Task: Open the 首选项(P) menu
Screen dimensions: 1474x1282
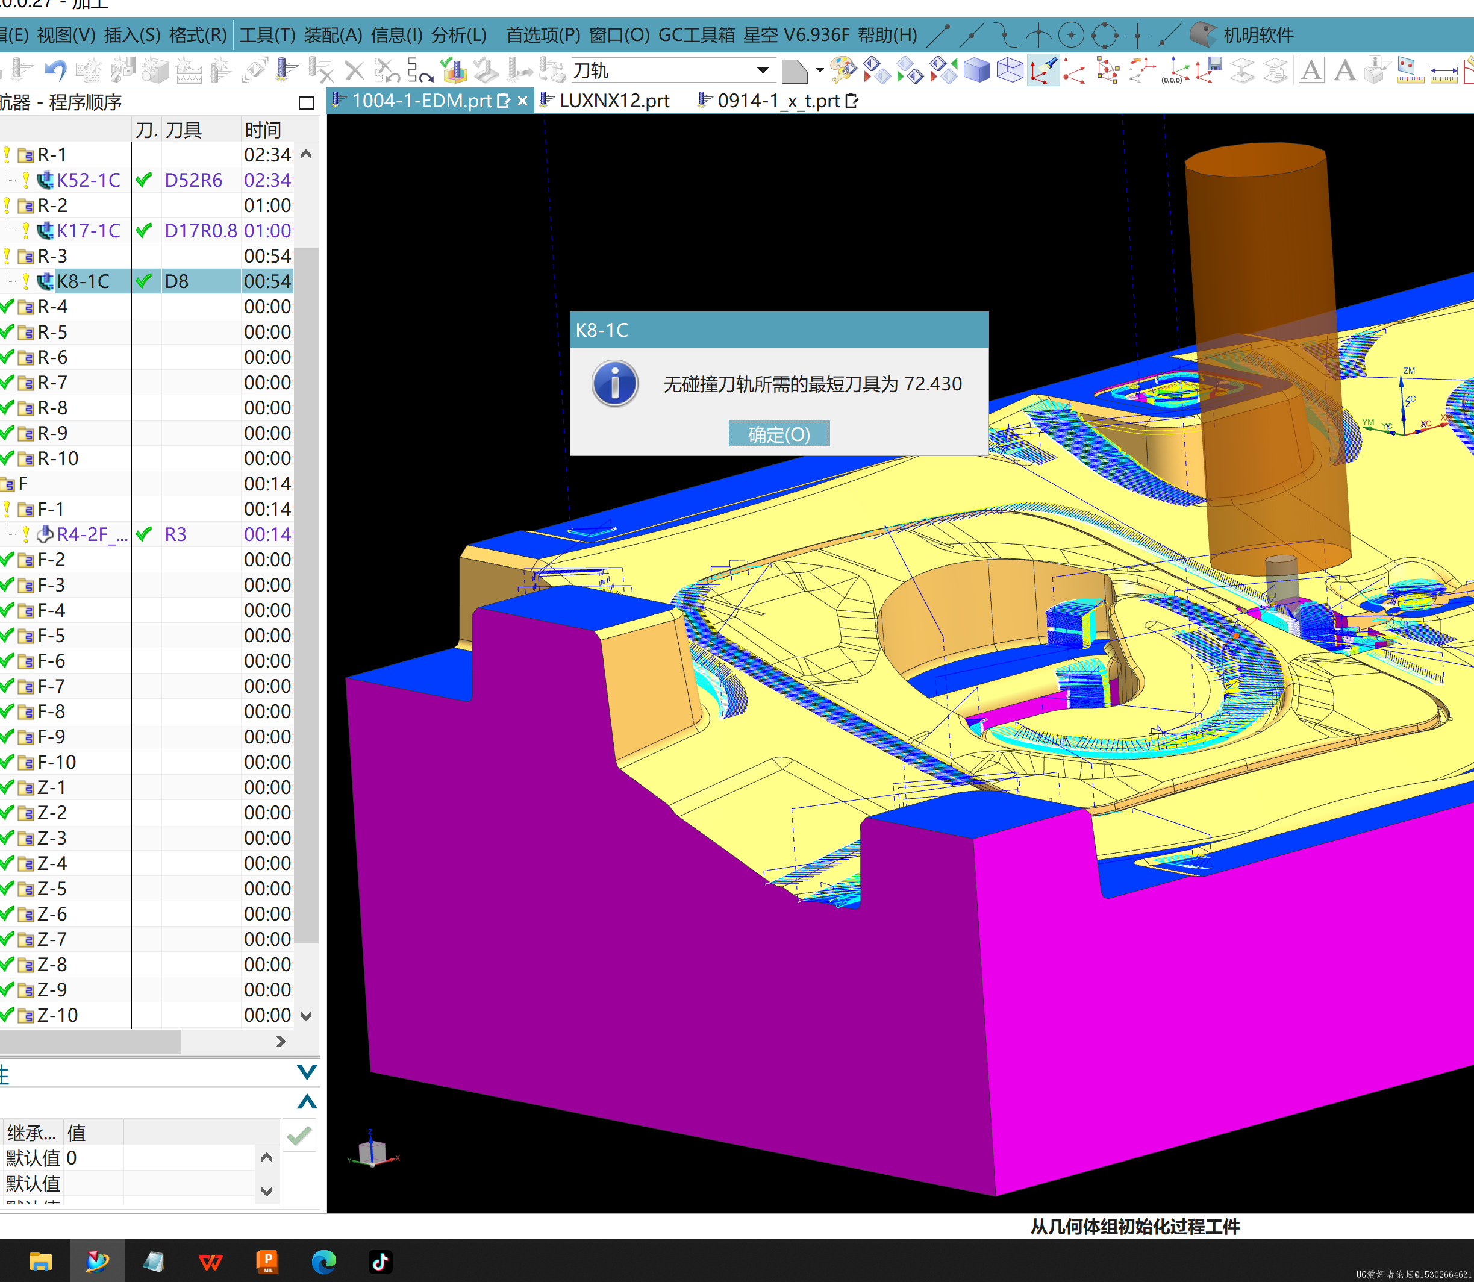Action: point(543,34)
